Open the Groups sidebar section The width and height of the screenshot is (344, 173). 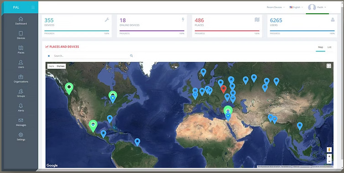21,93
